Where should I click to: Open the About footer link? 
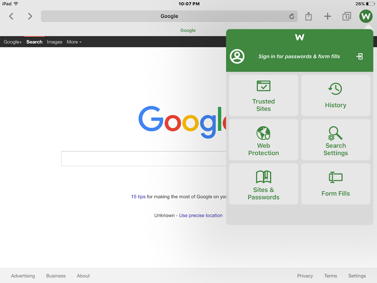coord(83,276)
